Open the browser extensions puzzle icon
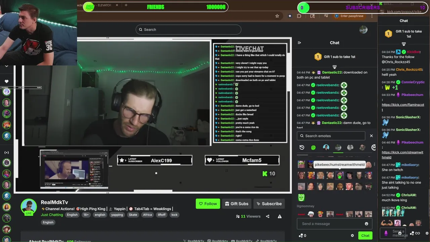Screen dimensions: 430x242 pyautogui.click(x=299, y=16)
